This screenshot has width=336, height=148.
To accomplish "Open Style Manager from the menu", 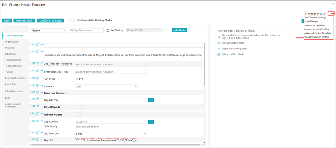I will pos(311,21).
